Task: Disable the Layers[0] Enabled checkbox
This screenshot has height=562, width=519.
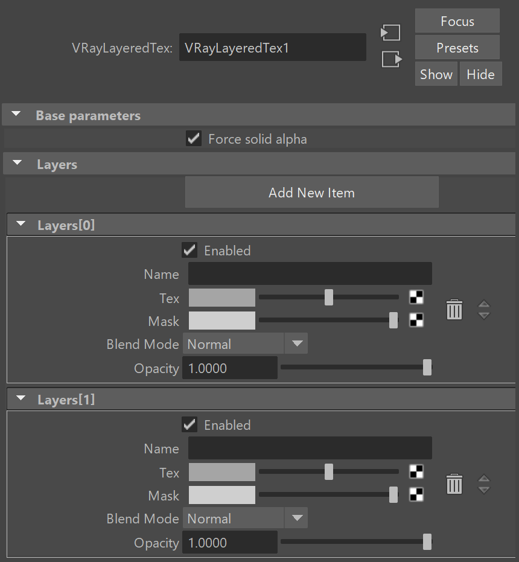Action: 189,250
